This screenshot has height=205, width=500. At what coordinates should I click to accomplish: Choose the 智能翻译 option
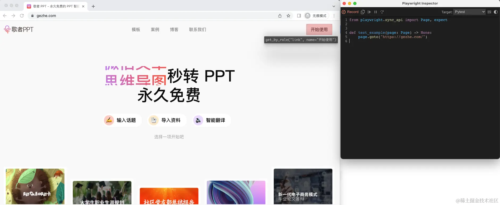click(x=212, y=120)
